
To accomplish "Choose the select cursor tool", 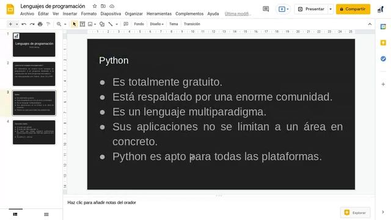I will click(75, 24).
